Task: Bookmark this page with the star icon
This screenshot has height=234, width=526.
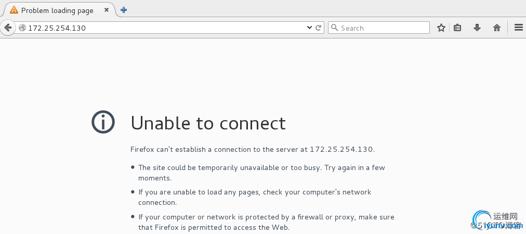Action: (441, 28)
